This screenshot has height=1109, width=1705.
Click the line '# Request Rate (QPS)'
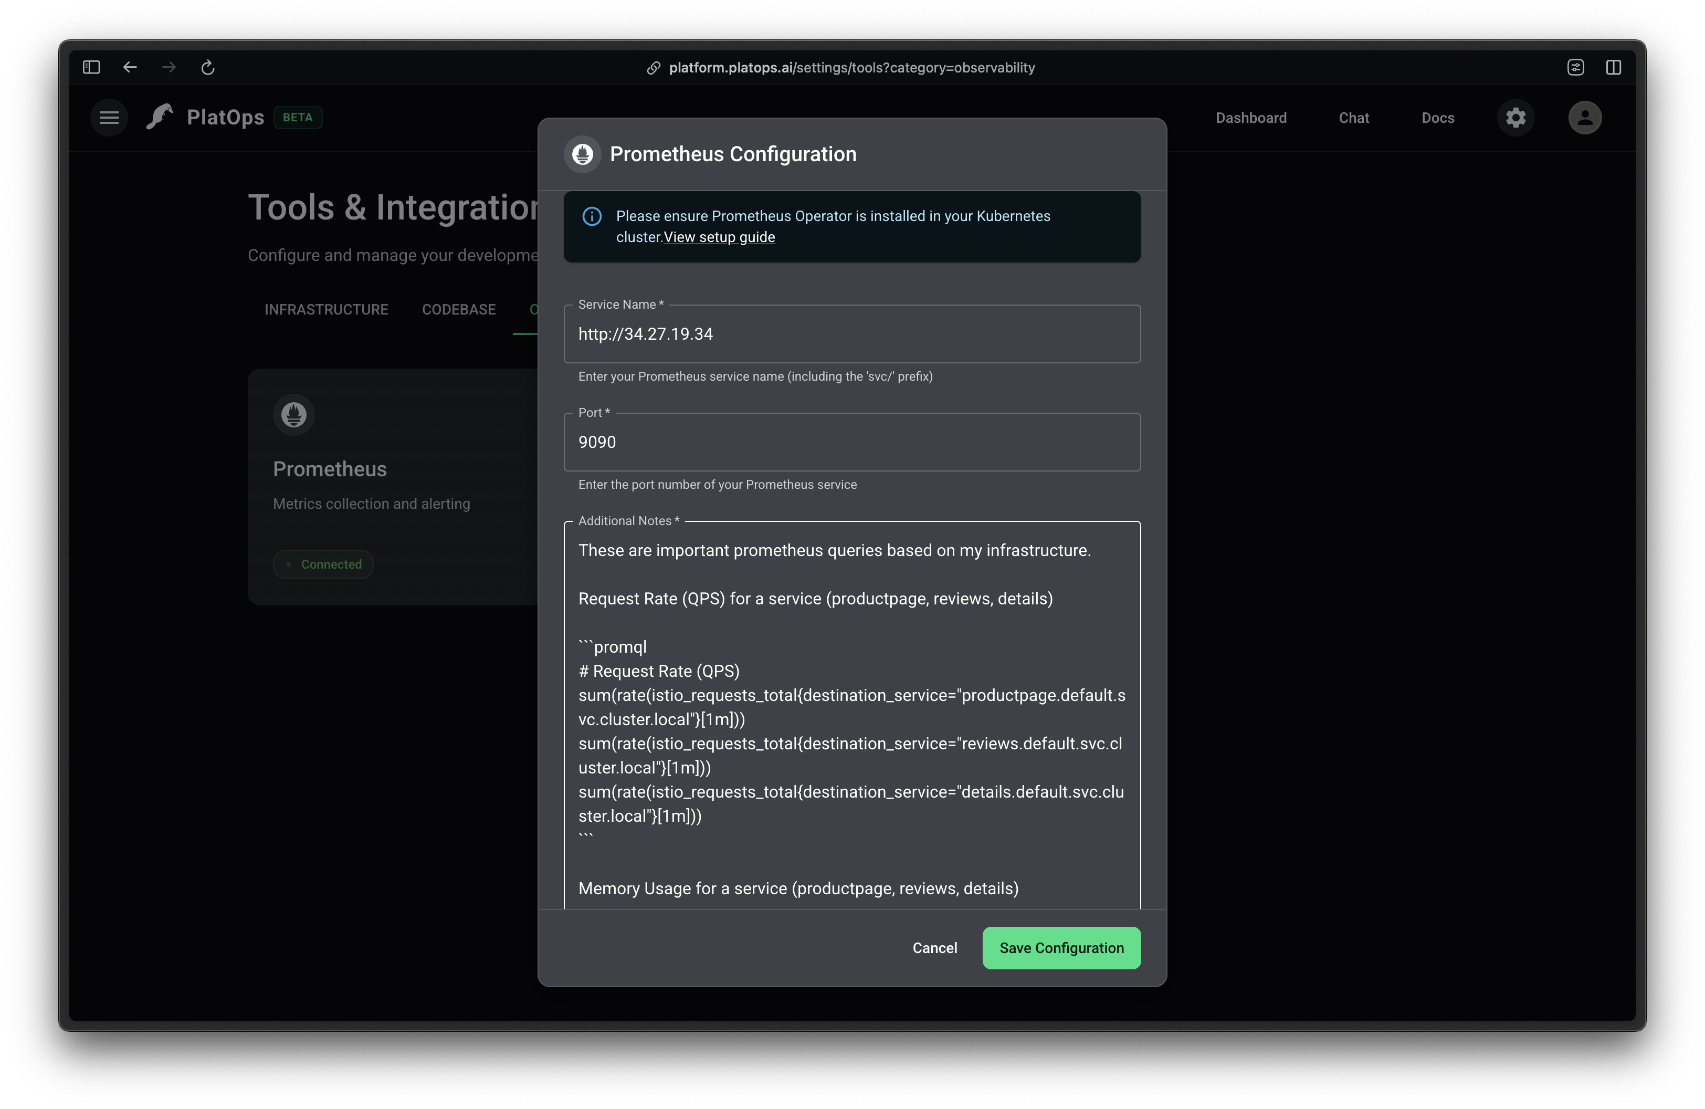tap(658, 671)
